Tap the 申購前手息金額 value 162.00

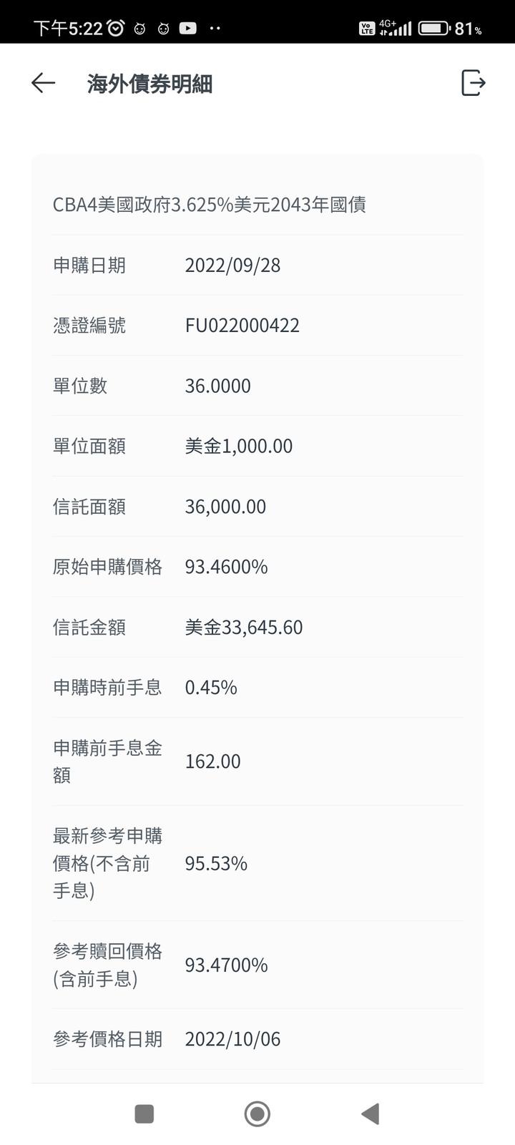212,761
